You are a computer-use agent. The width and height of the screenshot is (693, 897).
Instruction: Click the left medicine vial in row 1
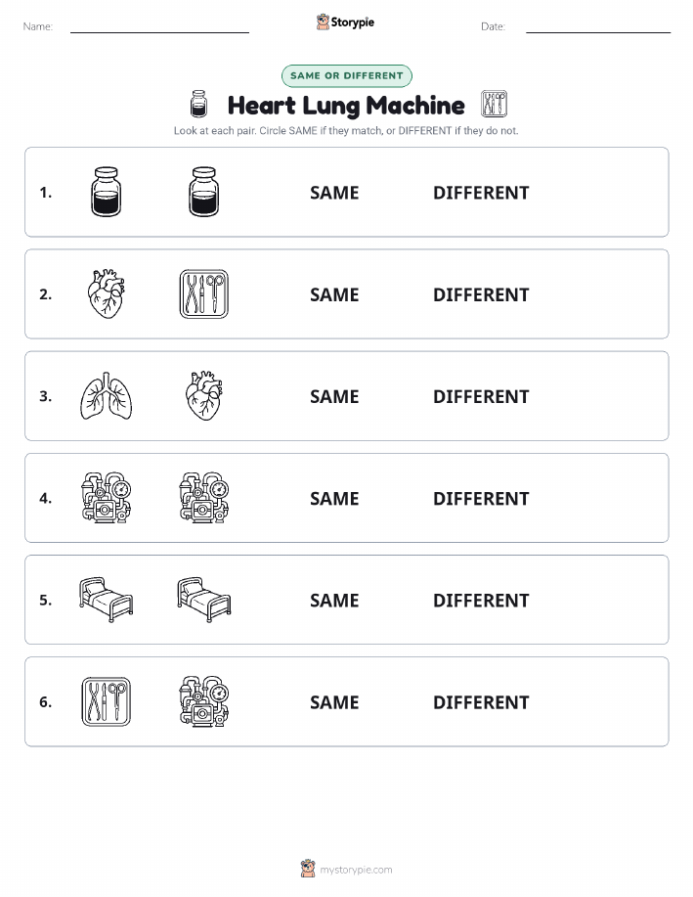107,192
